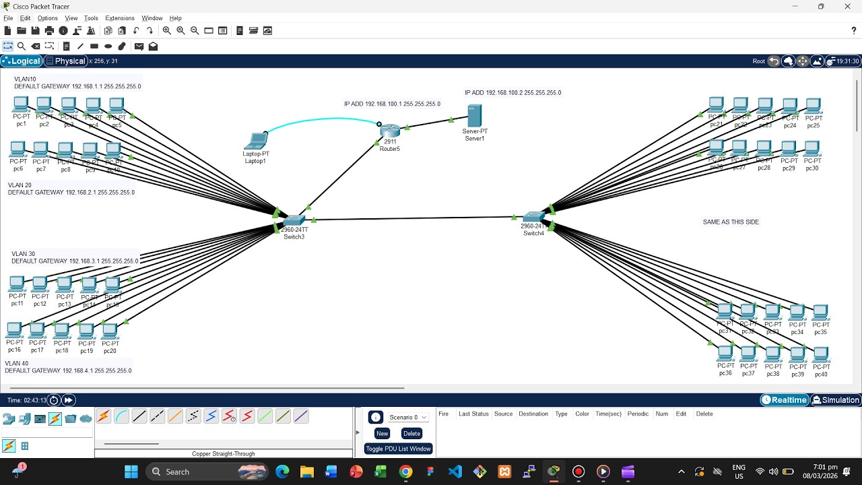Select the End Devices category

(x=24, y=419)
